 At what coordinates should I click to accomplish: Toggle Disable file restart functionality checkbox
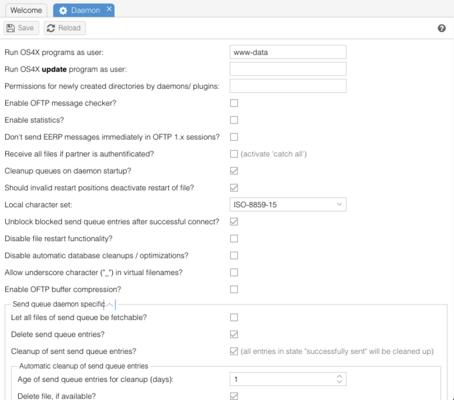(234, 238)
